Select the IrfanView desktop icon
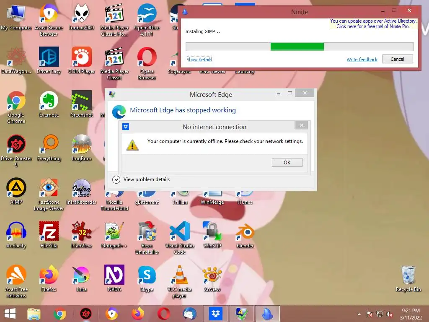 pos(82,235)
